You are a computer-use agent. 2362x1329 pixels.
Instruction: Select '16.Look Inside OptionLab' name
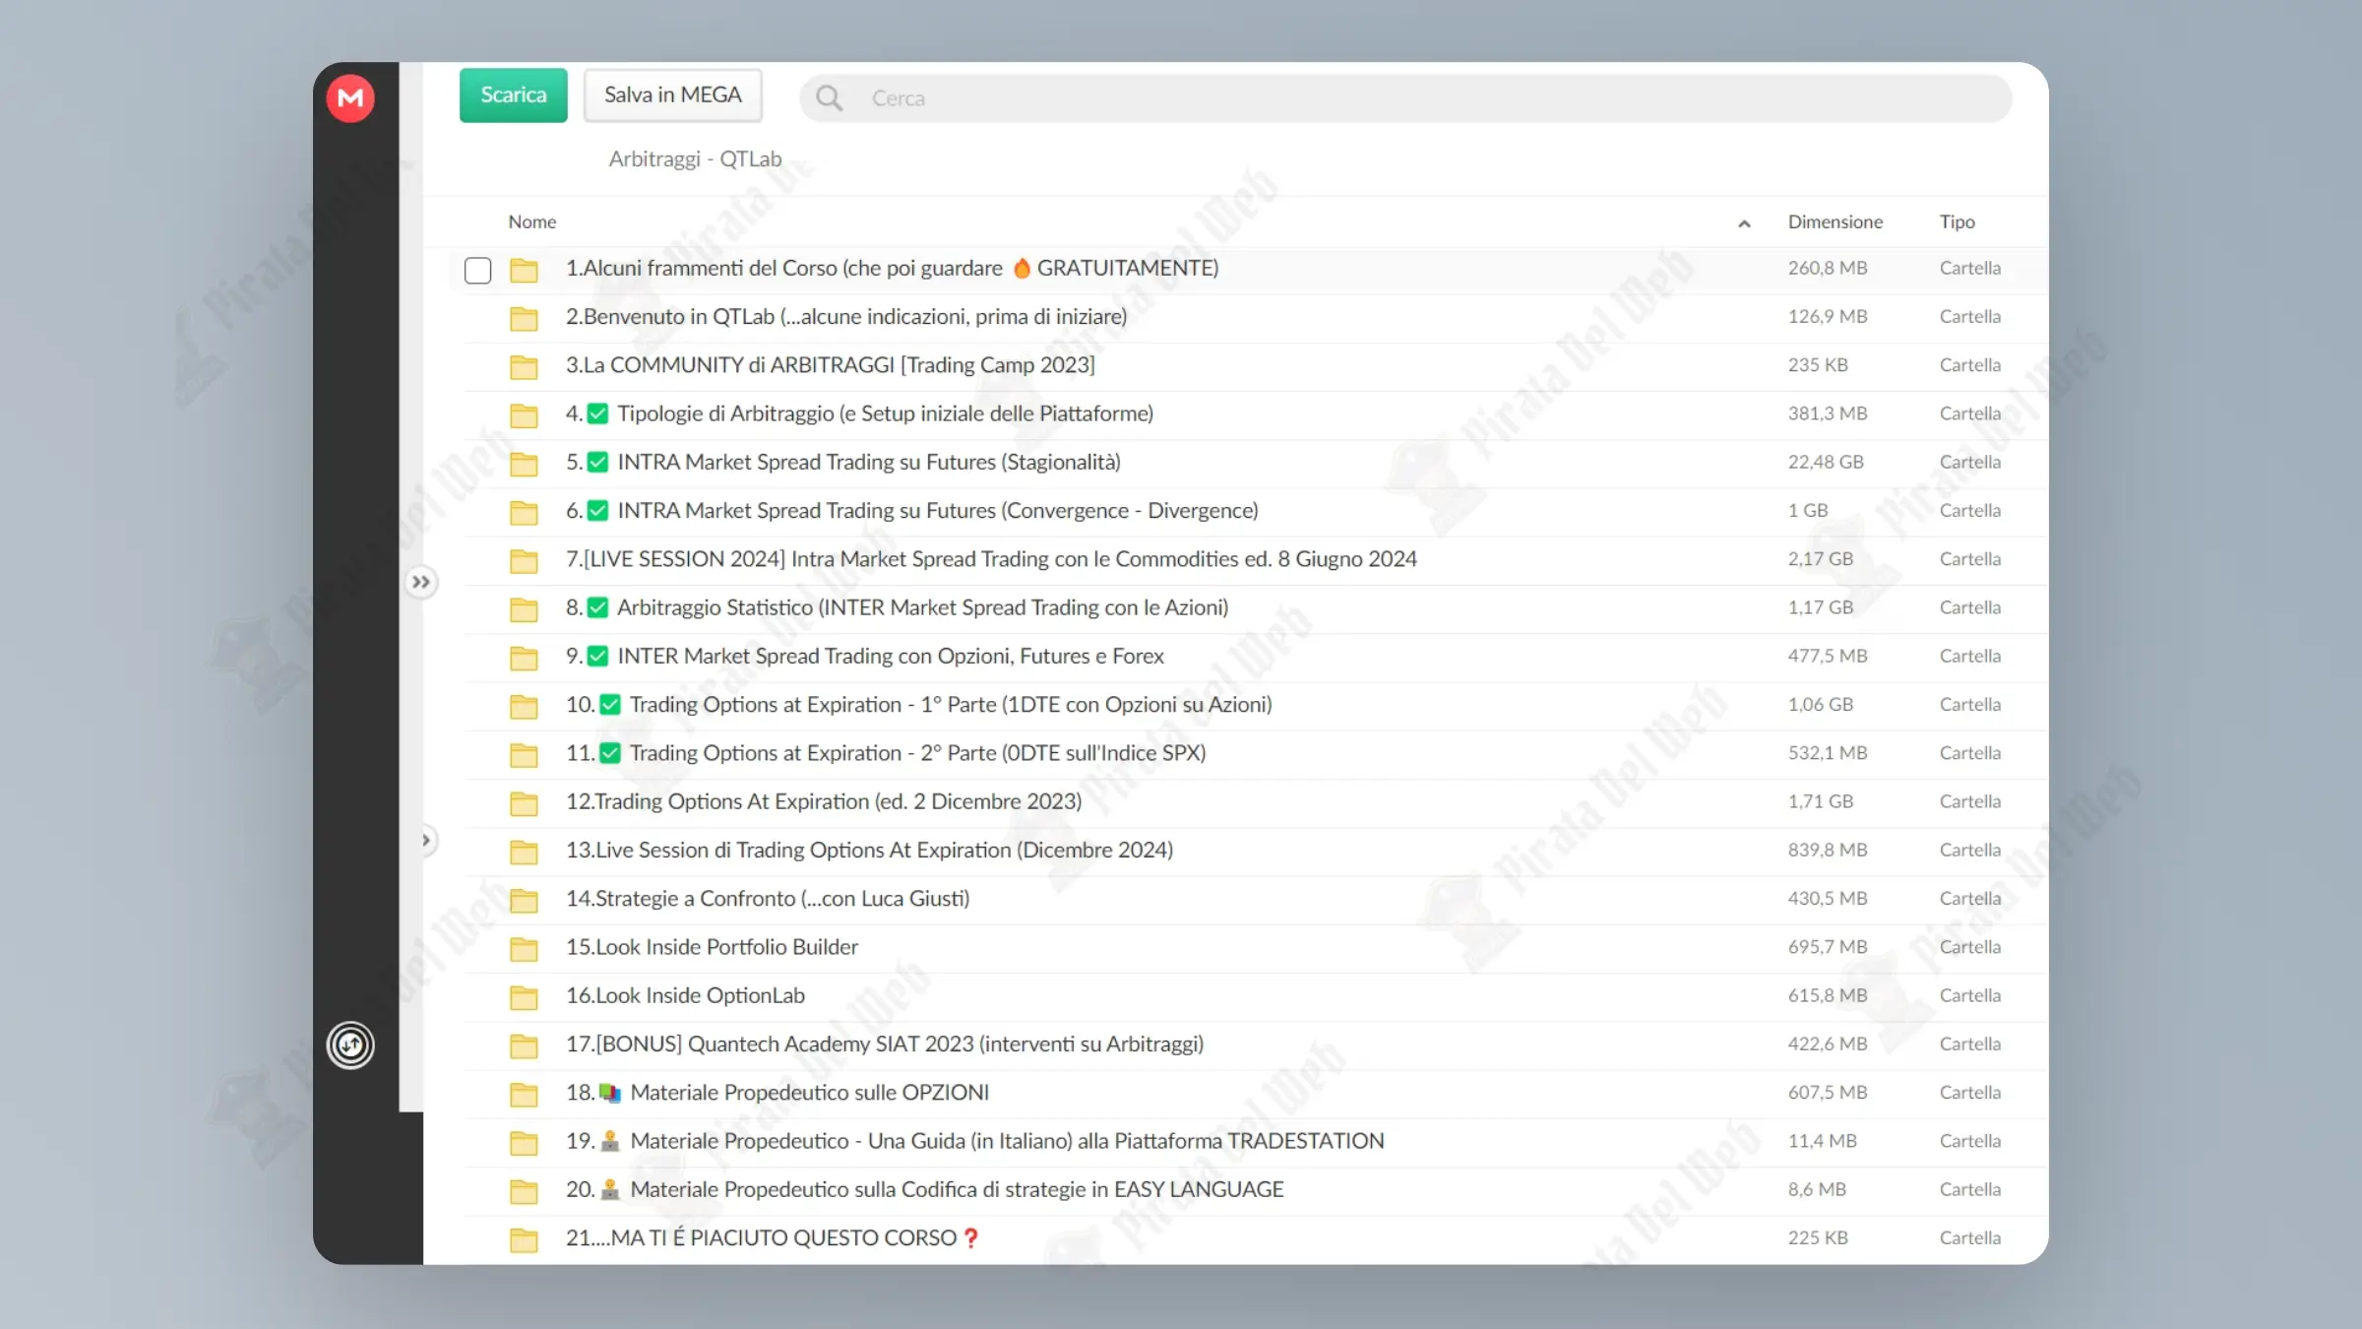coord(685,995)
